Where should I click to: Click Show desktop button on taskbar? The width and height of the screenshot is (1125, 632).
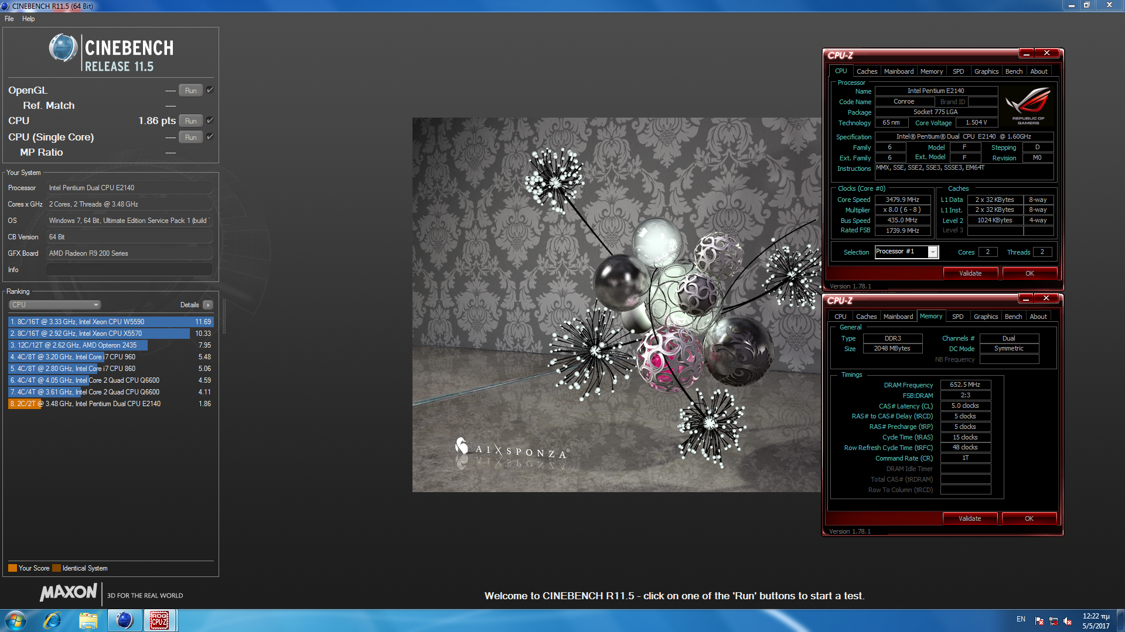(x=1120, y=620)
